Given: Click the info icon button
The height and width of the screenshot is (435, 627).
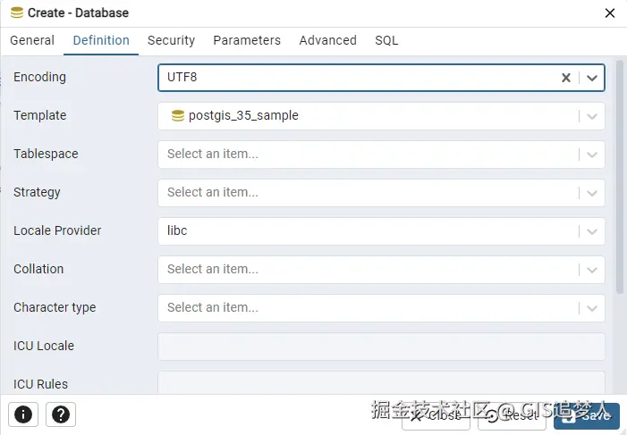Looking at the screenshot, I should [23, 414].
